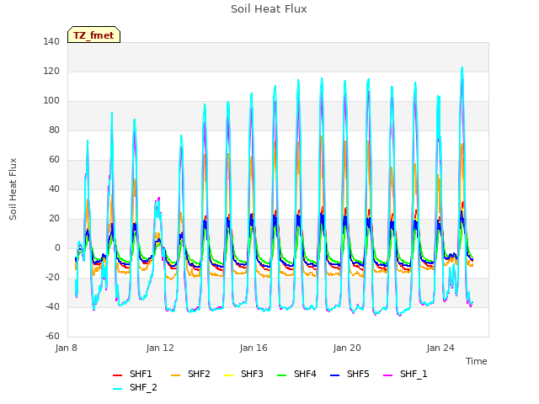Click the magenta SHF_1 legend color marker
The image size is (539, 404).
pyautogui.click(x=387, y=375)
